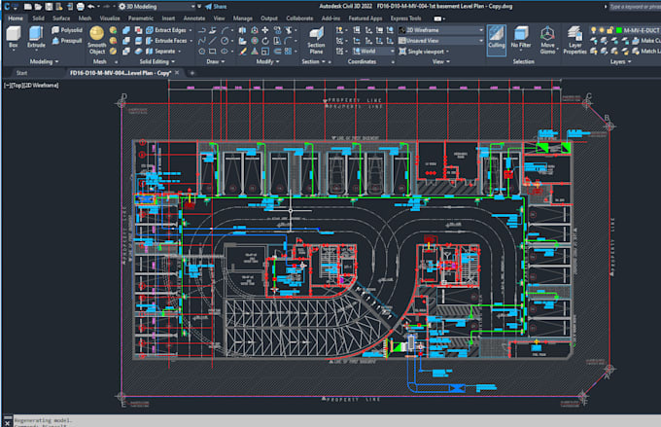661x427 pixels.
Task: Activate the Extrude tool
Action: pos(36,37)
